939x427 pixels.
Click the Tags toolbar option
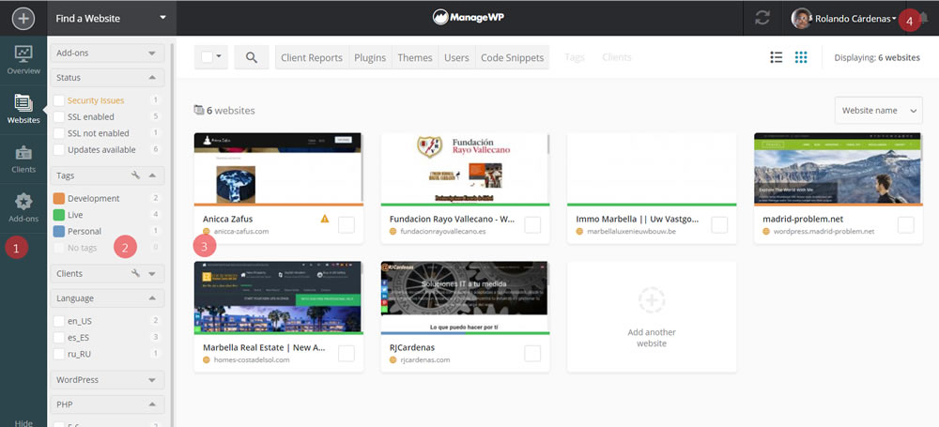tap(575, 57)
